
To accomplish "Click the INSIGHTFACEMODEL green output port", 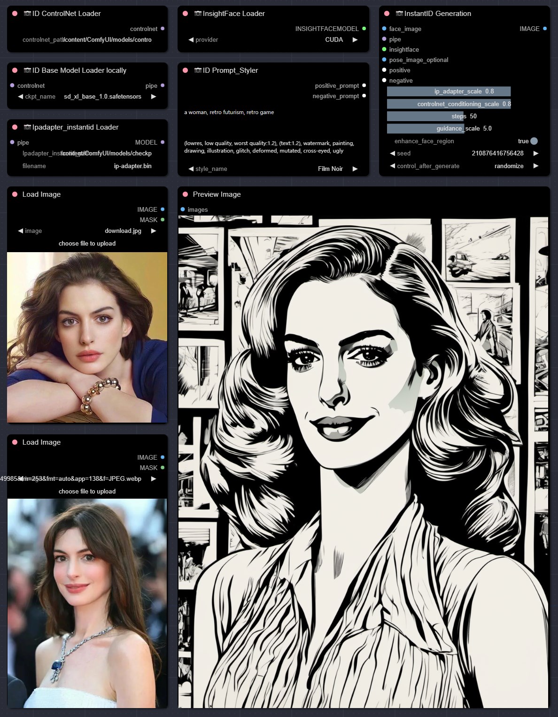I will coord(364,29).
